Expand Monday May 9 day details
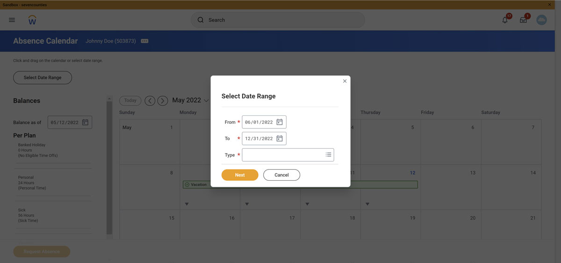The height and width of the screenshot is (263, 561). [x=187, y=204]
